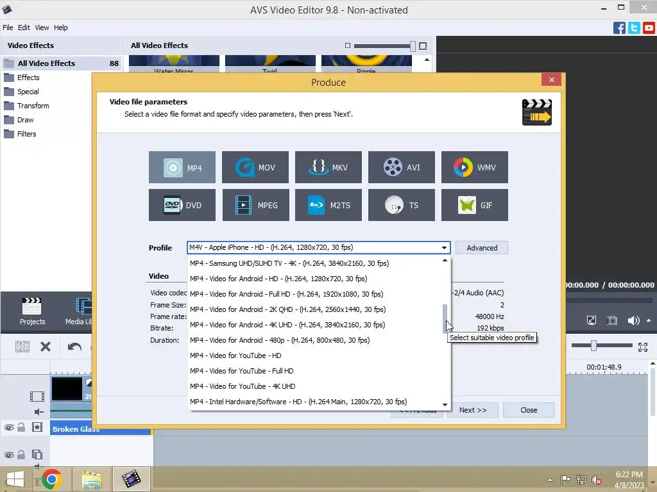This screenshot has height=492, width=657.
Task: Choose the MPEG output format
Action: 255,205
